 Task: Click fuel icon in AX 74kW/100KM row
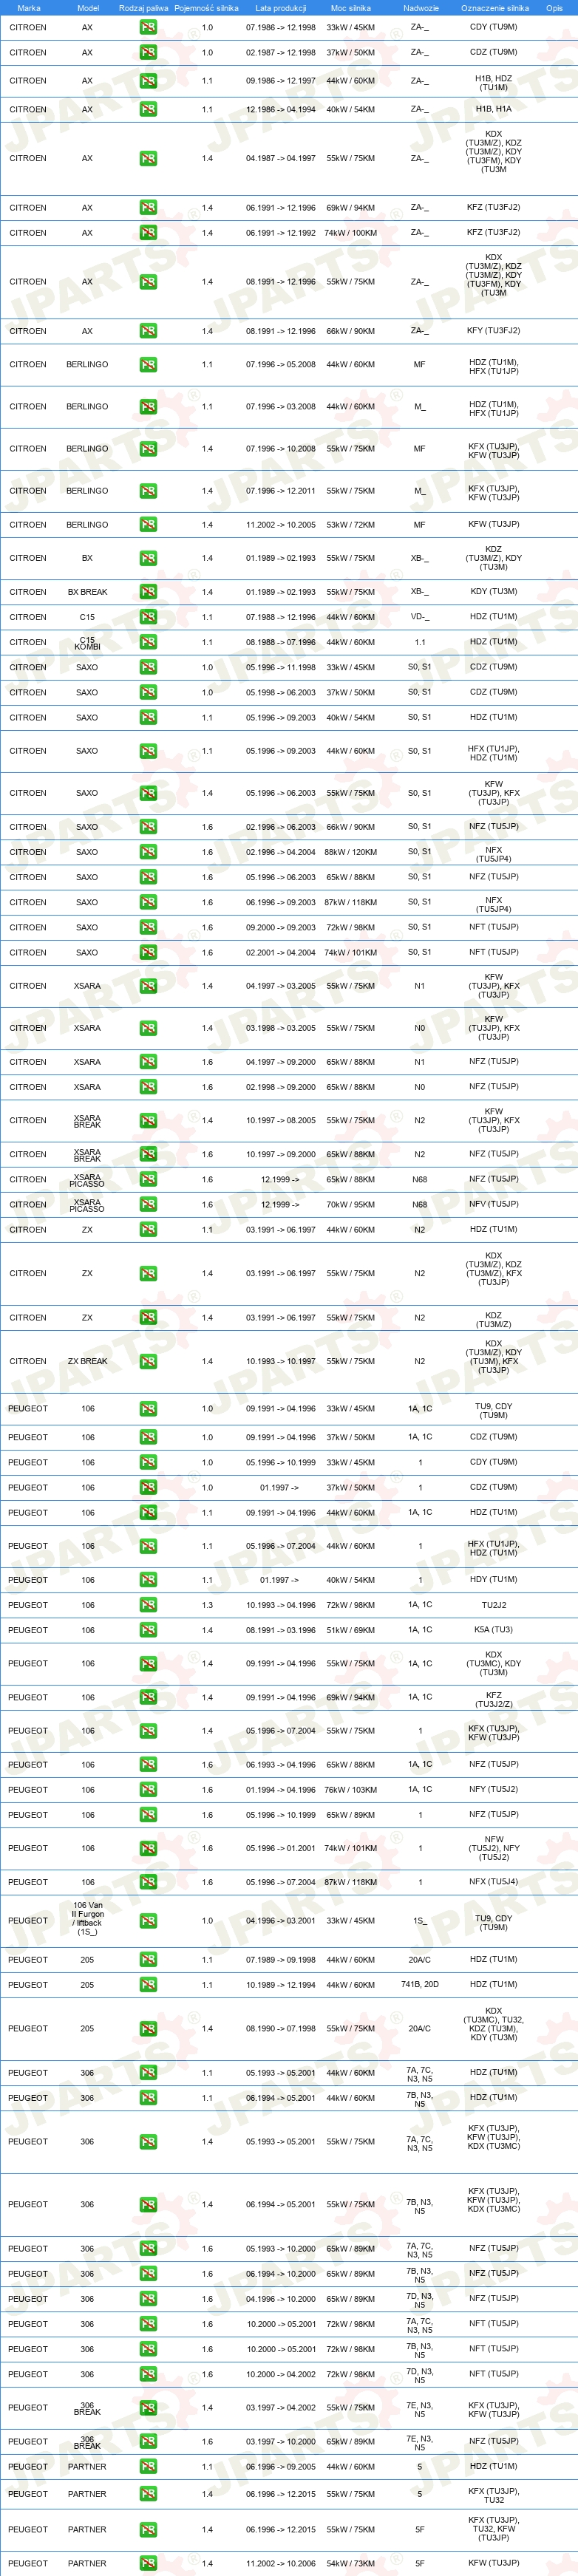pos(148,233)
